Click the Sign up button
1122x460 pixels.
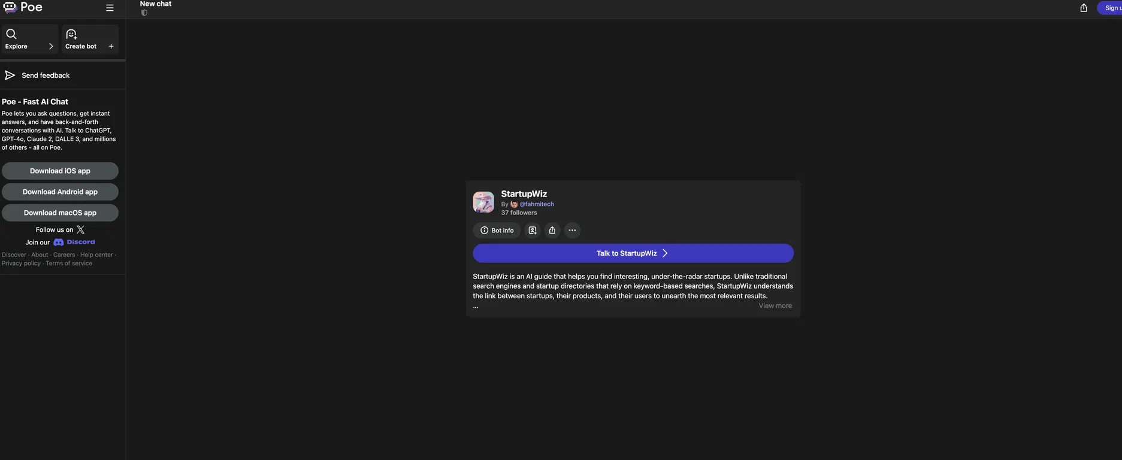pyautogui.click(x=1110, y=8)
